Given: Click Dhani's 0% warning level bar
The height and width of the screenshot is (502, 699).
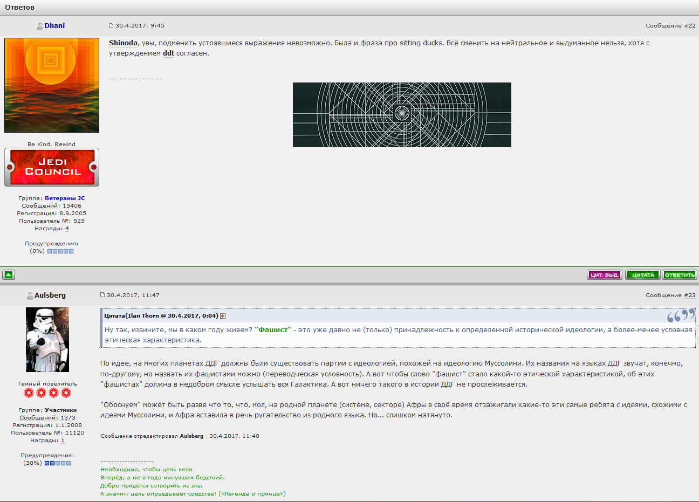Looking at the screenshot, I should tap(60, 251).
